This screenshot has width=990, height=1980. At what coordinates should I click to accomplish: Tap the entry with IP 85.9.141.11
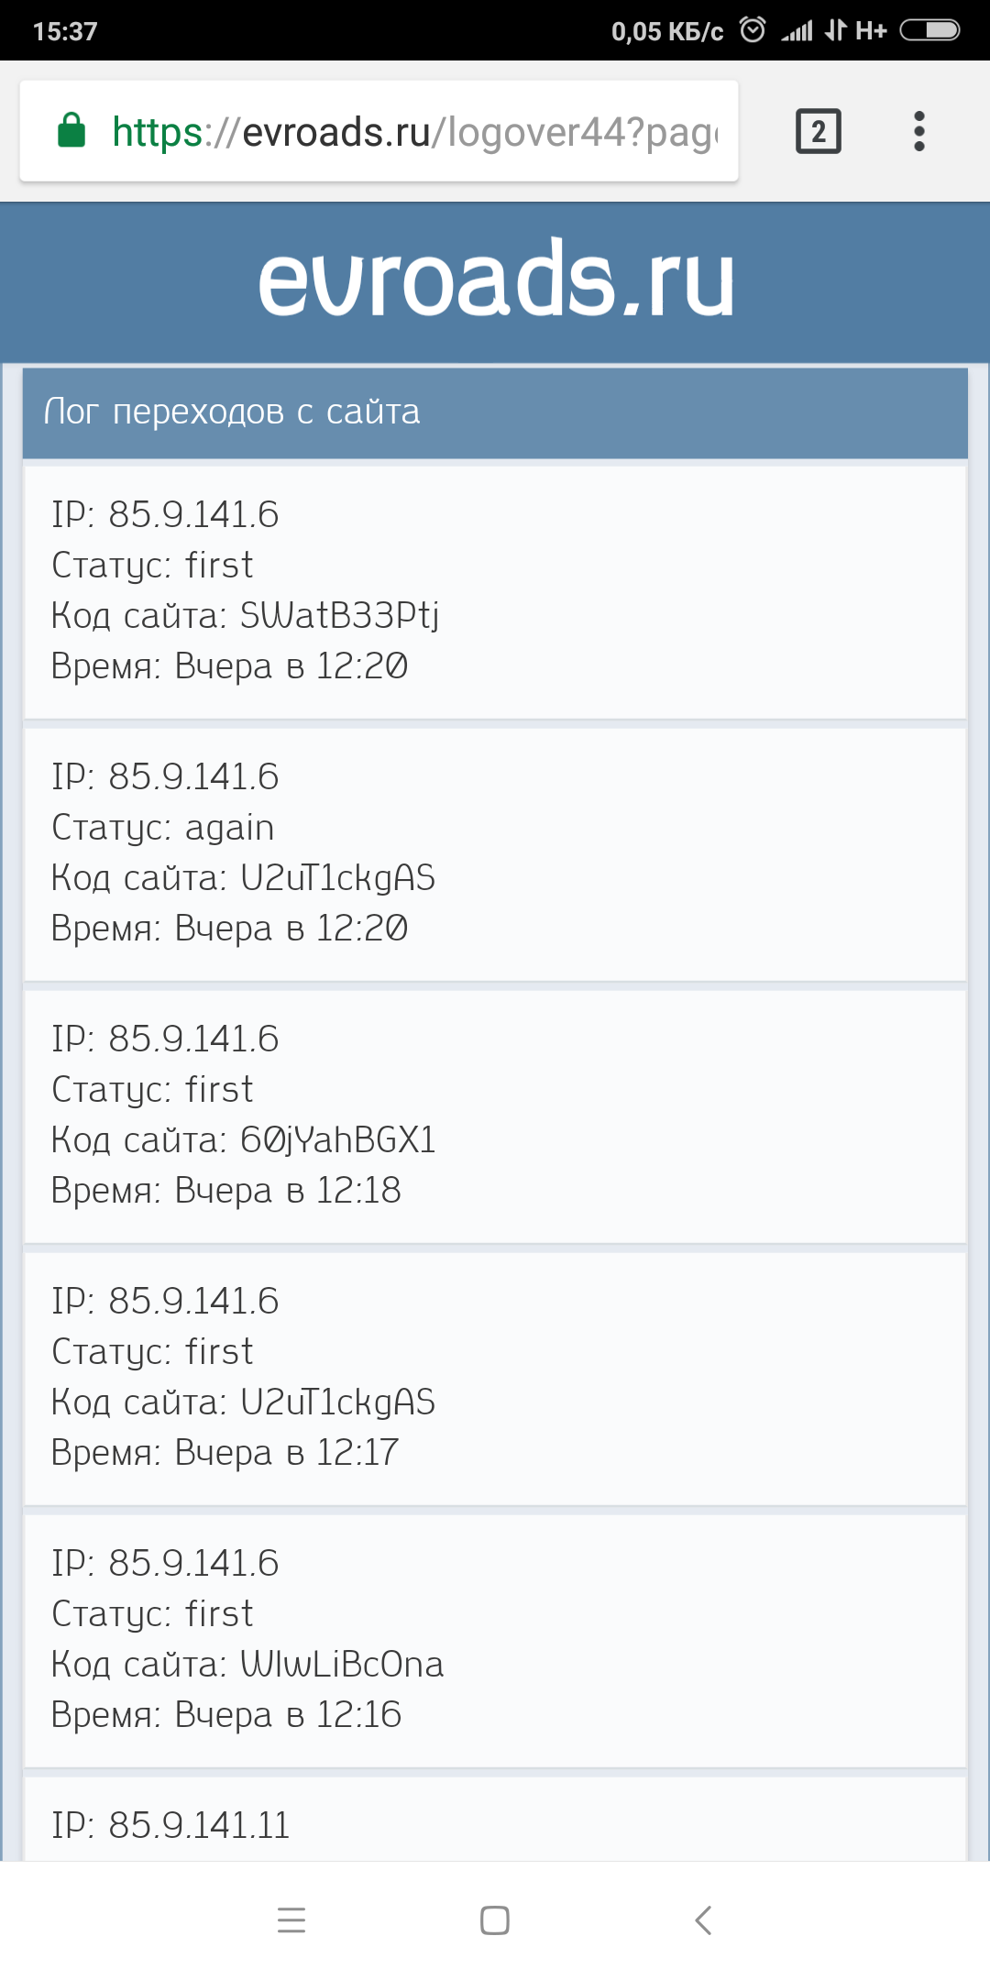[x=495, y=1824]
